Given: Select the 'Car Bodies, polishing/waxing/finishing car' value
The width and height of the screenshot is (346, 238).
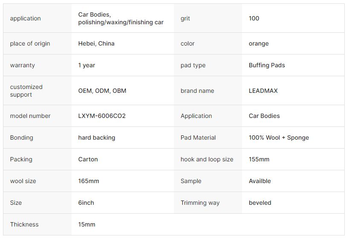Looking at the screenshot, I should 121,18.
